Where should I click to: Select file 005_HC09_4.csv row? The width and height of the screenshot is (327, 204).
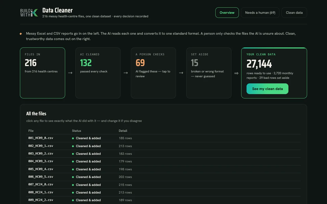coord(163,169)
